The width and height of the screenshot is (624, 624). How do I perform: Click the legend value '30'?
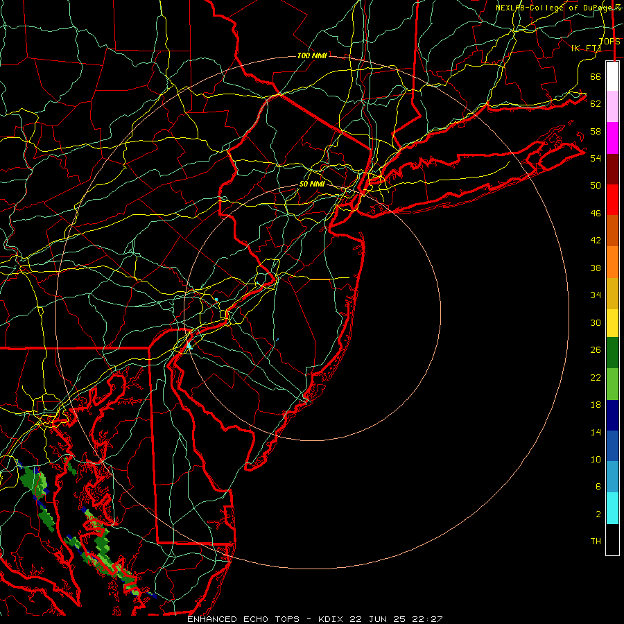(x=596, y=322)
